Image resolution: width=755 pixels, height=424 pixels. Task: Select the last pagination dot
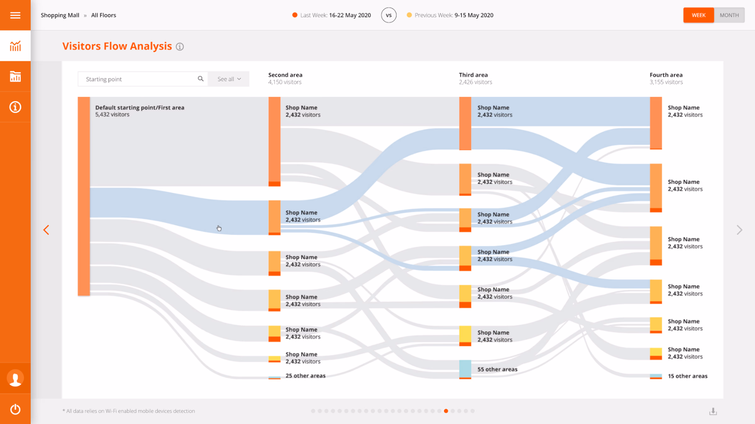[473, 411]
